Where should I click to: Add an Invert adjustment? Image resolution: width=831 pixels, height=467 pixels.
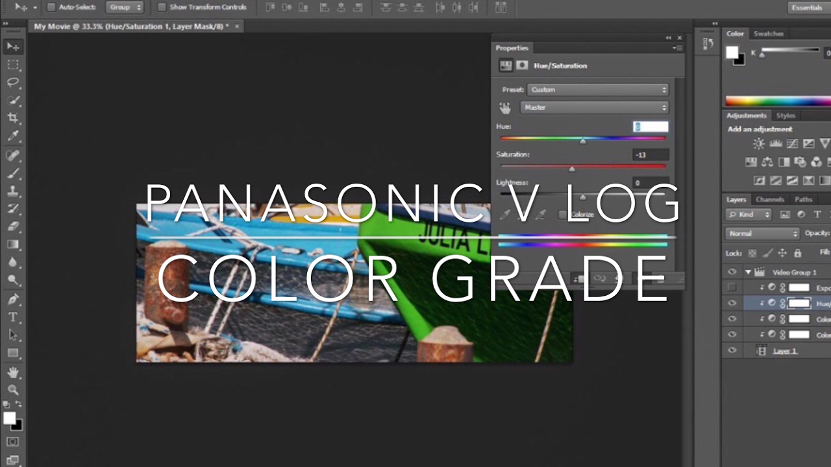(x=759, y=180)
